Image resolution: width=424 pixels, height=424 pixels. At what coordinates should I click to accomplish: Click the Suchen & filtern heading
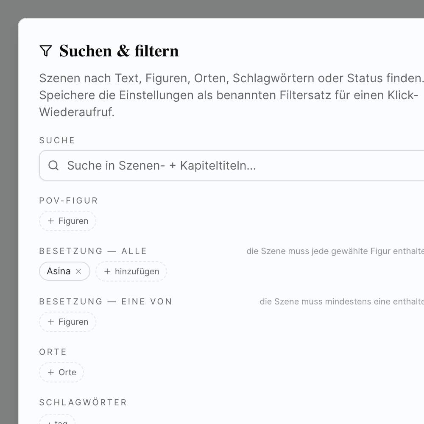tap(119, 51)
